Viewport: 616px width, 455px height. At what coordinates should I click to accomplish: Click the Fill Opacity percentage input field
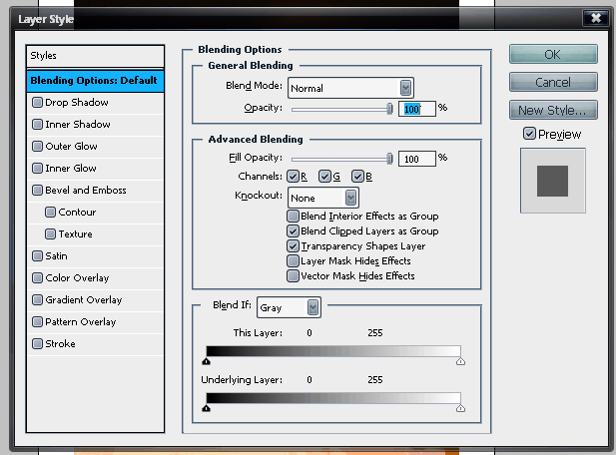(416, 158)
